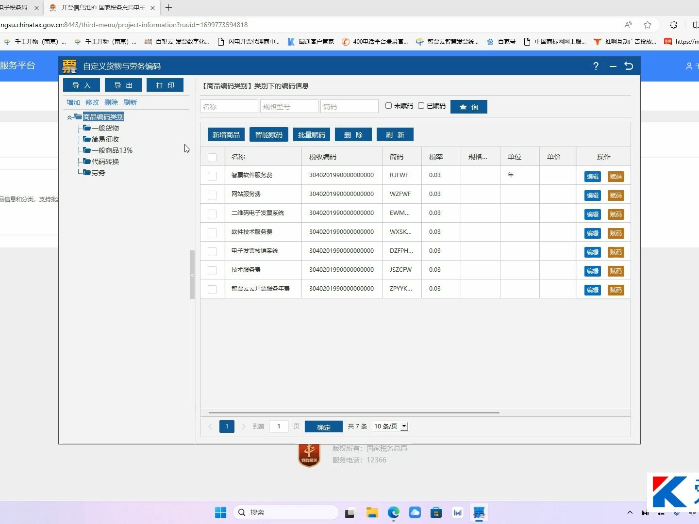Click 删除 in category menu
Image resolution: width=699 pixels, height=524 pixels.
coord(111,102)
